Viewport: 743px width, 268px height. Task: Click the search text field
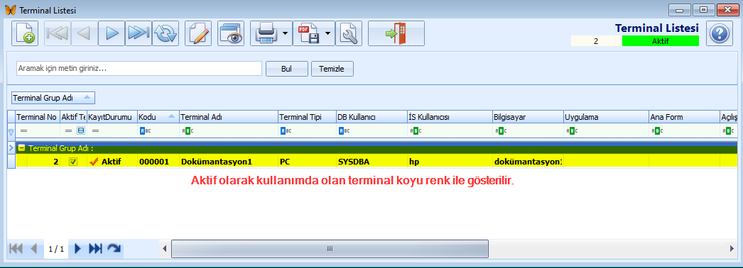click(139, 69)
